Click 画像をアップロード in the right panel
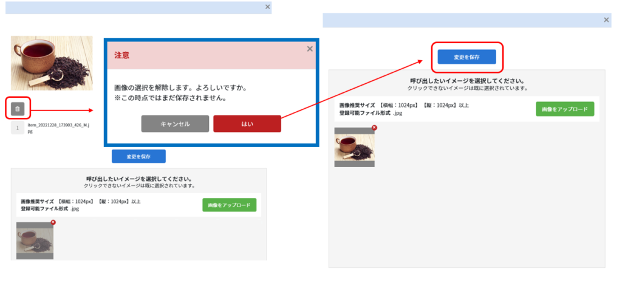Screen dimensions: 622x305 (x=565, y=109)
